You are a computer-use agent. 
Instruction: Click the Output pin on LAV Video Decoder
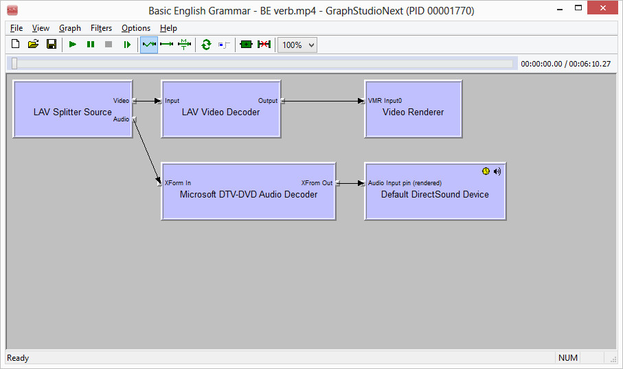pyautogui.click(x=282, y=101)
